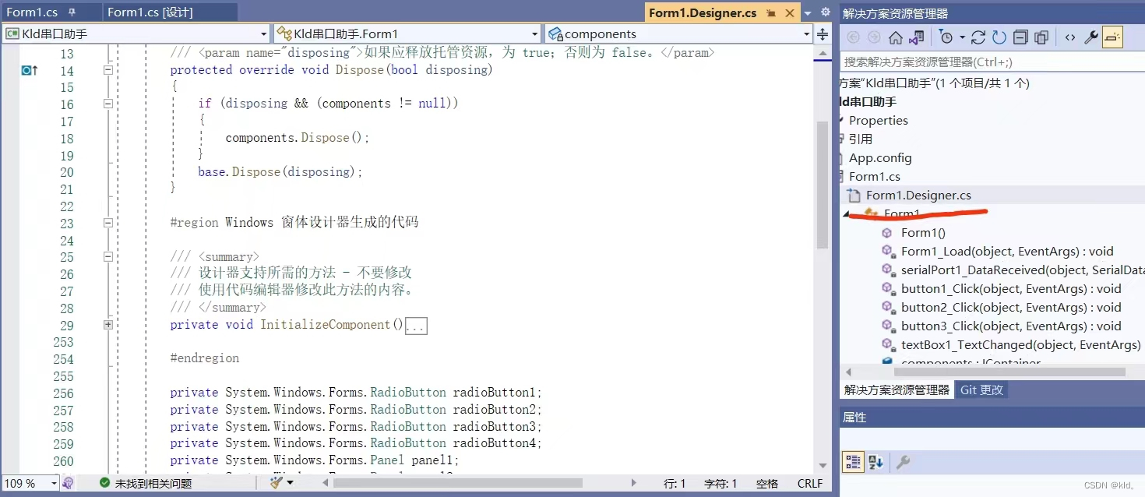
Task: Click the CRLF line ending indicator
Action: pos(810,483)
